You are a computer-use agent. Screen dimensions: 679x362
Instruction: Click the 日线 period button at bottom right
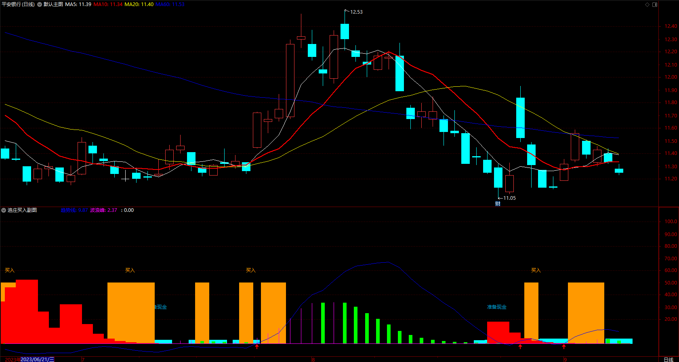668,360
